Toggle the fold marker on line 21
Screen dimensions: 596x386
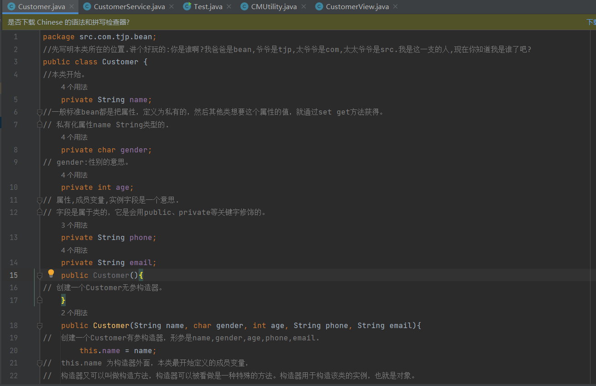point(40,363)
